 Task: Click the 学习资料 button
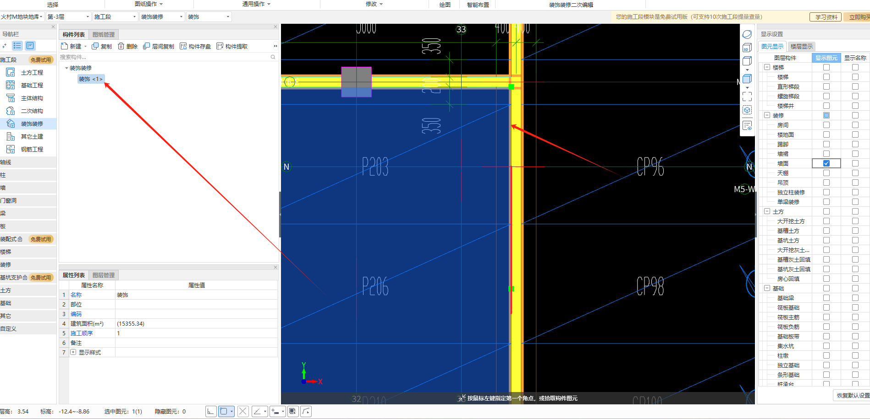pyautogui.click(x=826, y=17)
